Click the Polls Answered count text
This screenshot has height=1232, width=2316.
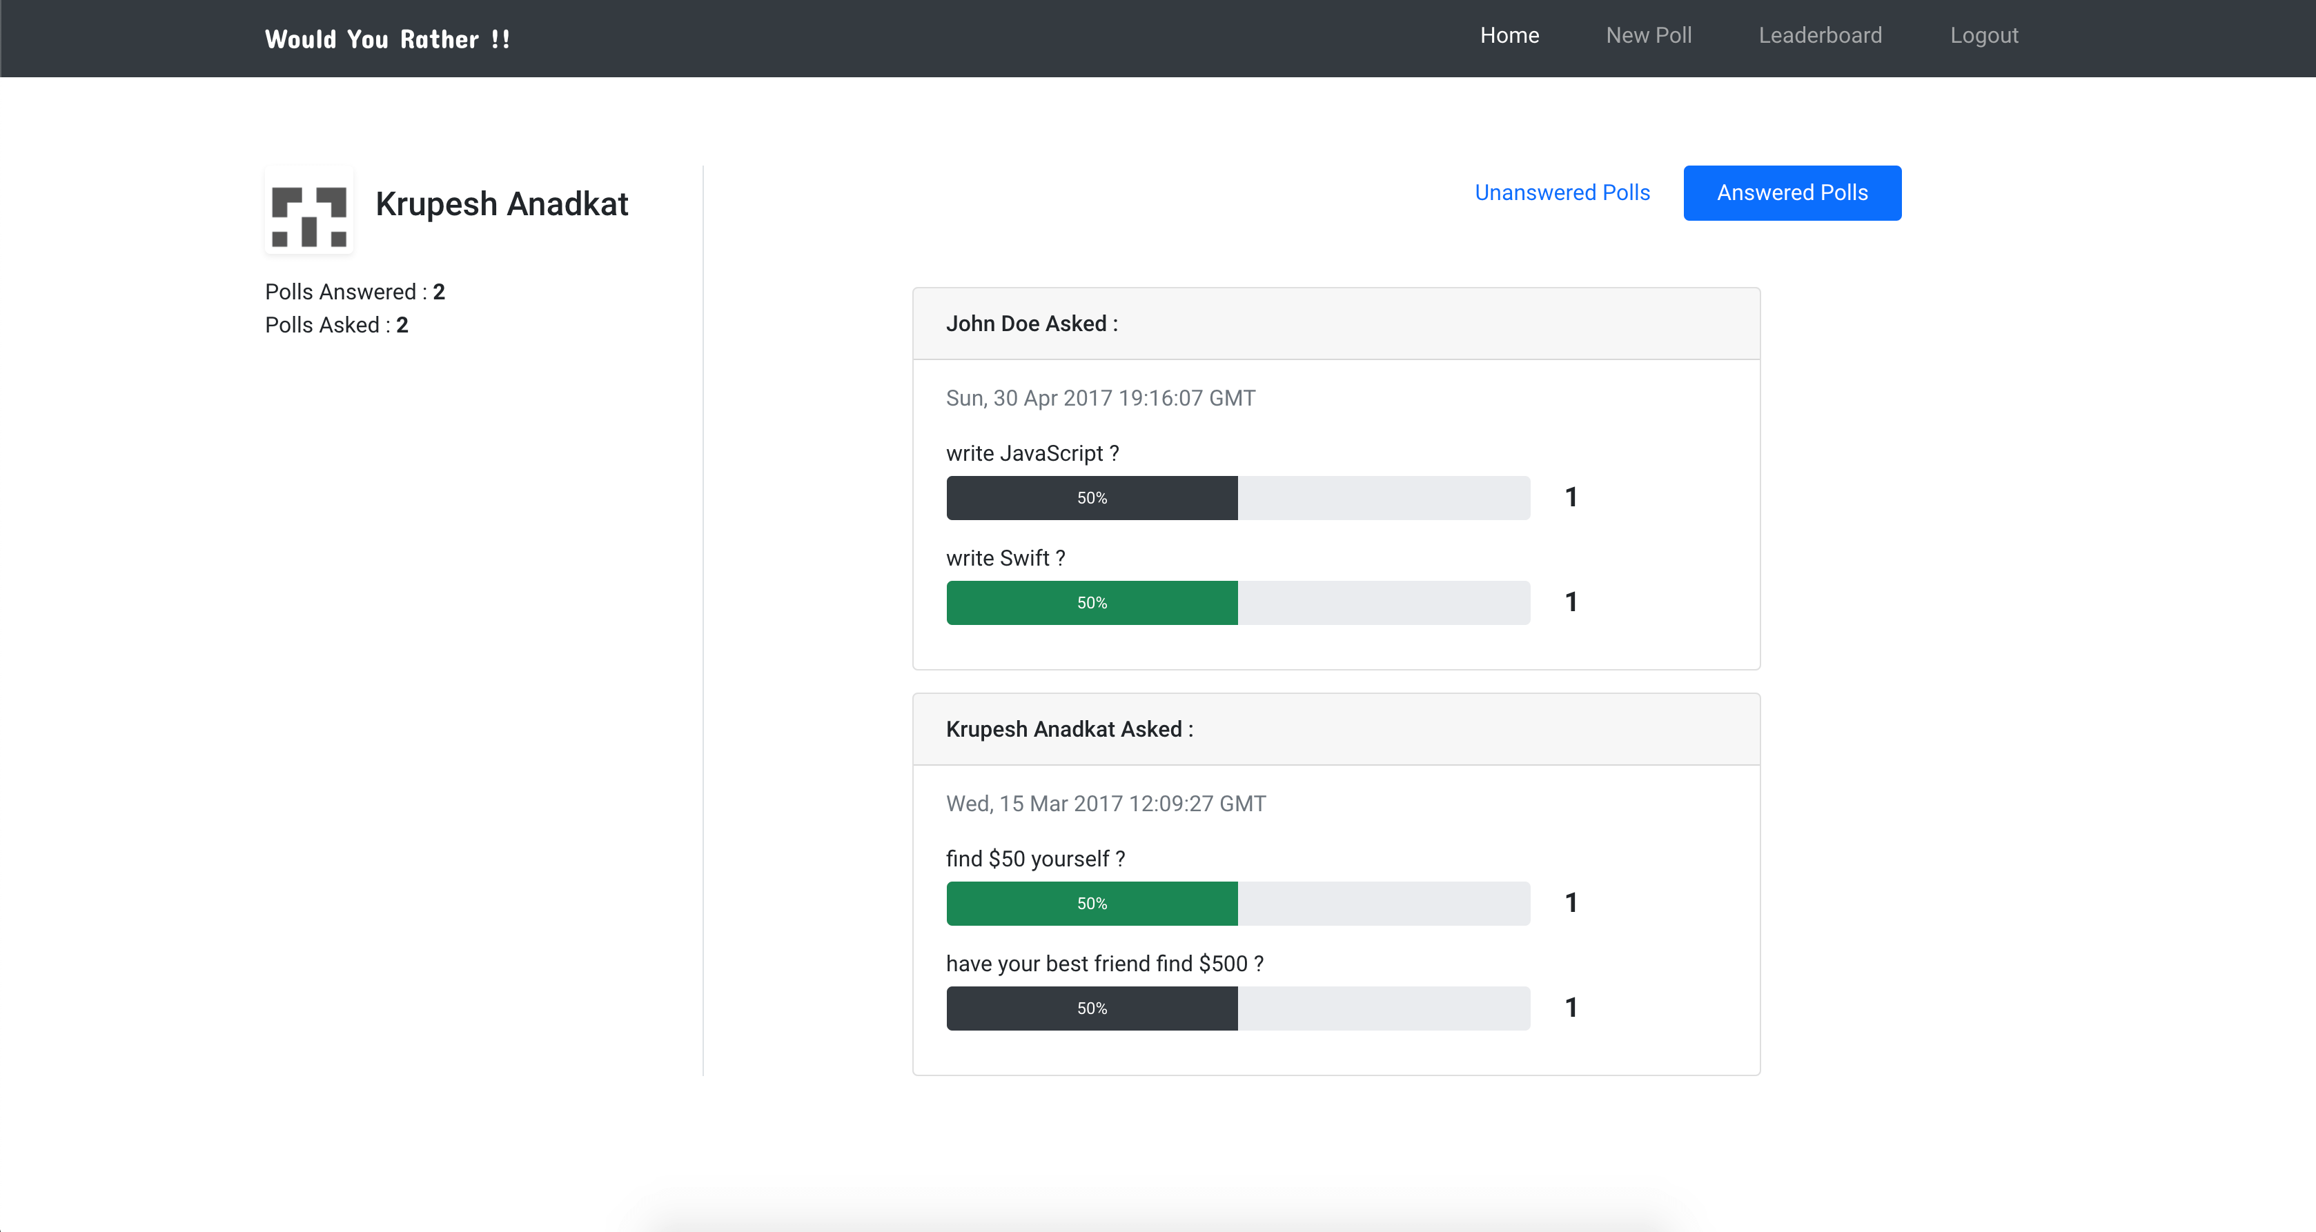(354, 292)
